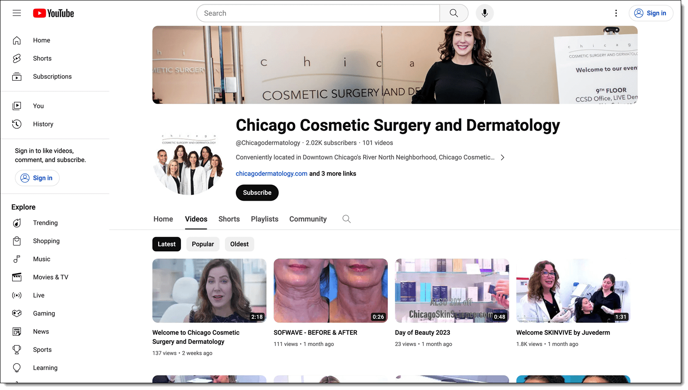
Task: Expand the 'and 3 more links' section
Action: click(x=332, y=173)
